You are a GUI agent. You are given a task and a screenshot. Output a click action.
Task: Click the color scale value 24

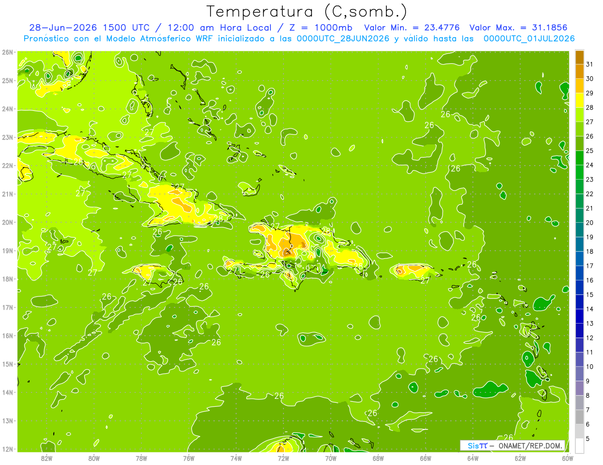point(590,165)
